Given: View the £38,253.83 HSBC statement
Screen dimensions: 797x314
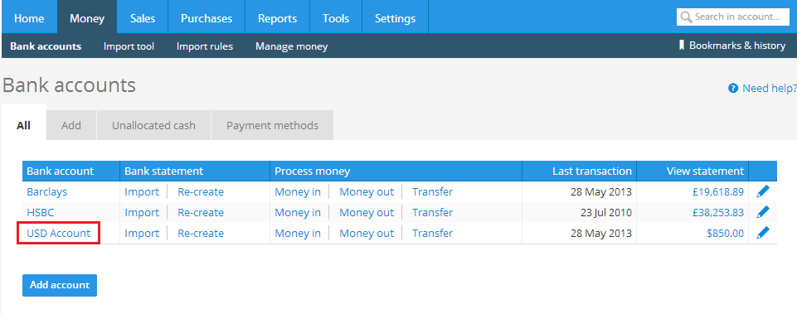Looking at the screenshot, I should 717,212.
